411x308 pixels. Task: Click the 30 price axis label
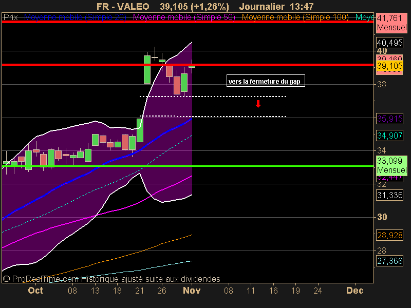pos(382,217)
